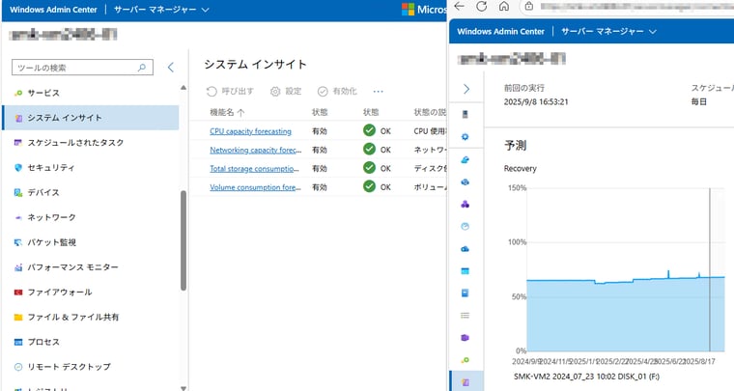Open the サービス (Services) tool
734x391 pixels.
(x=43, y=93)
